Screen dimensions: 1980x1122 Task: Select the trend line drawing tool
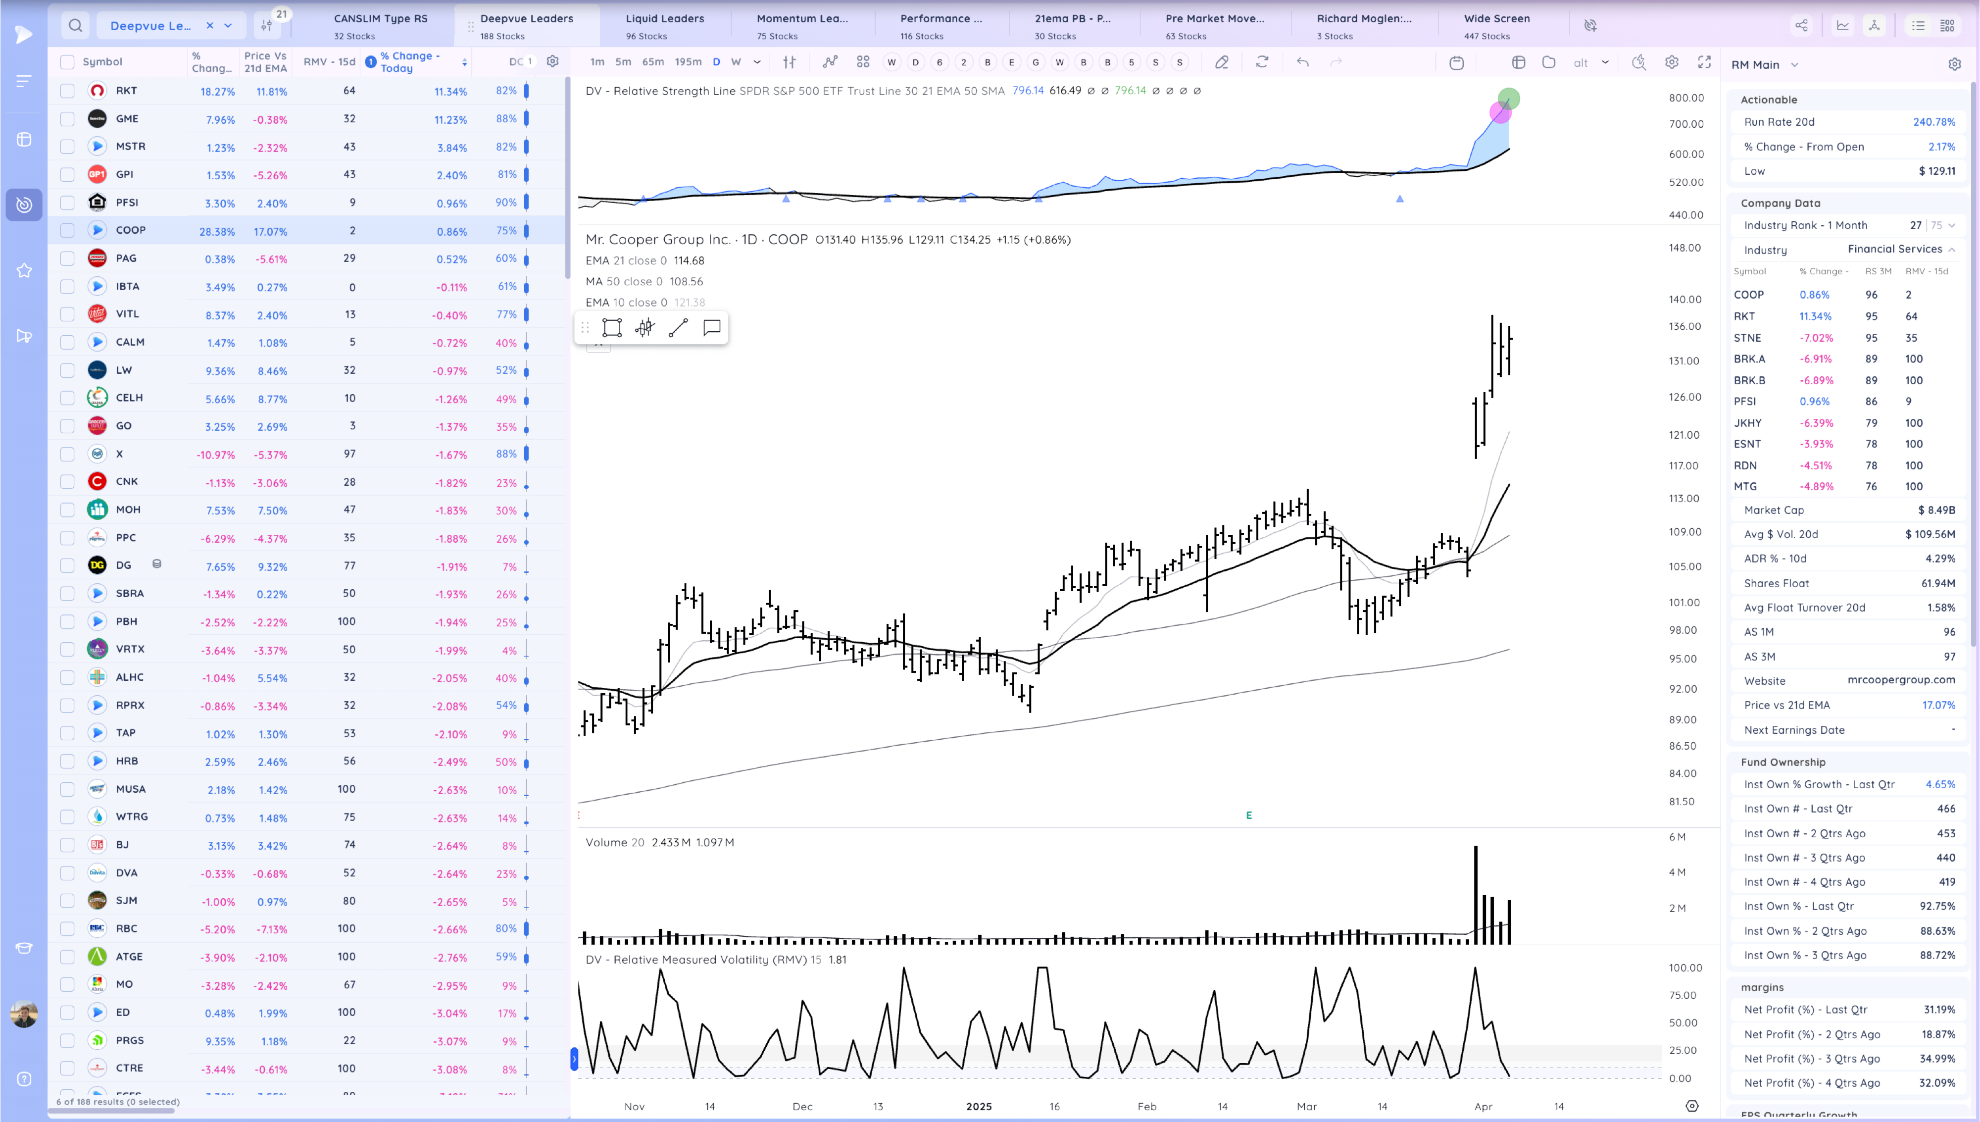(x=678, y=327)
